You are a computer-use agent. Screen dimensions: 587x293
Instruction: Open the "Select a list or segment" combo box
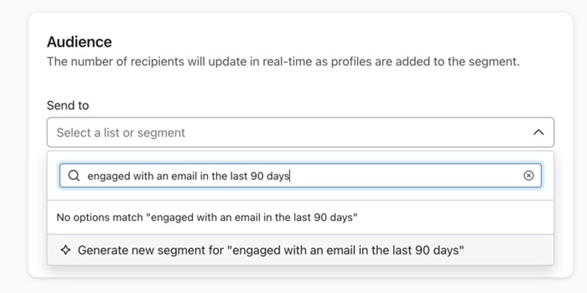pyautogui.click(x=300, y=132)
